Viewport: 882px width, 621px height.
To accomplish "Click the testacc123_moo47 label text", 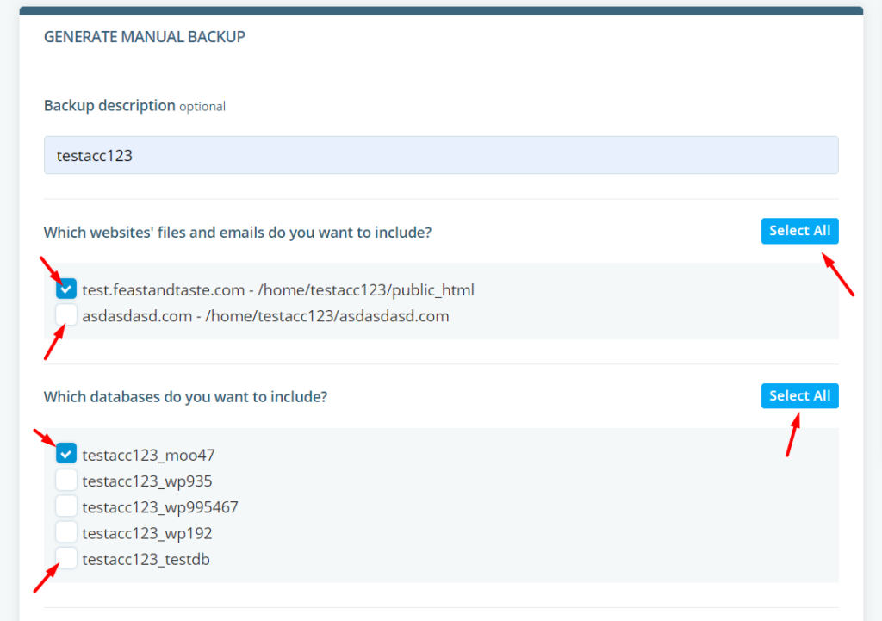I will point(142,455).
